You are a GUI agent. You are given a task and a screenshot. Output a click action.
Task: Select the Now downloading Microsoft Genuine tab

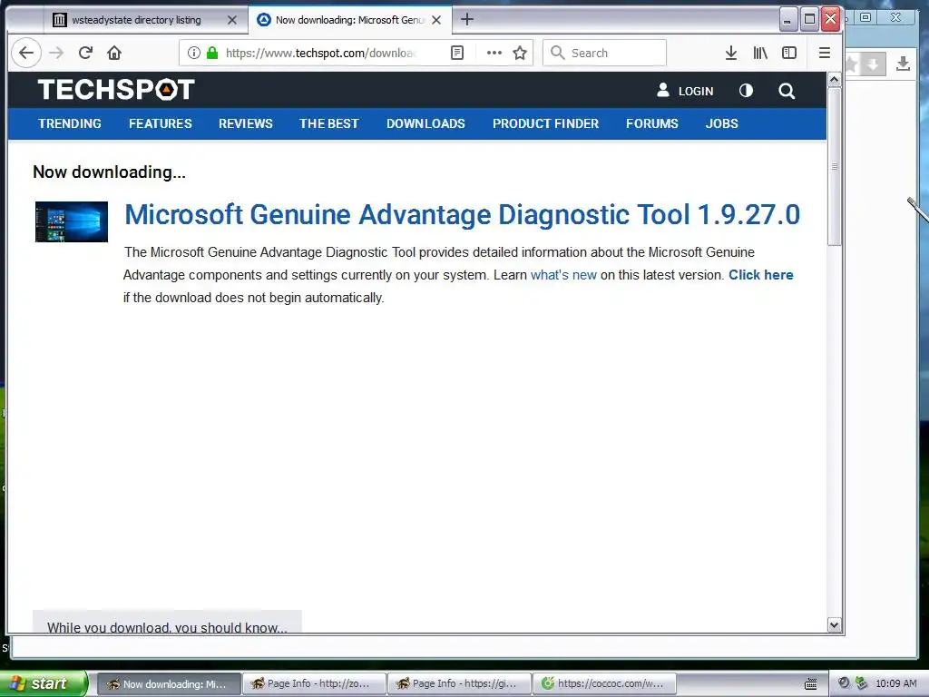point(349,20)
